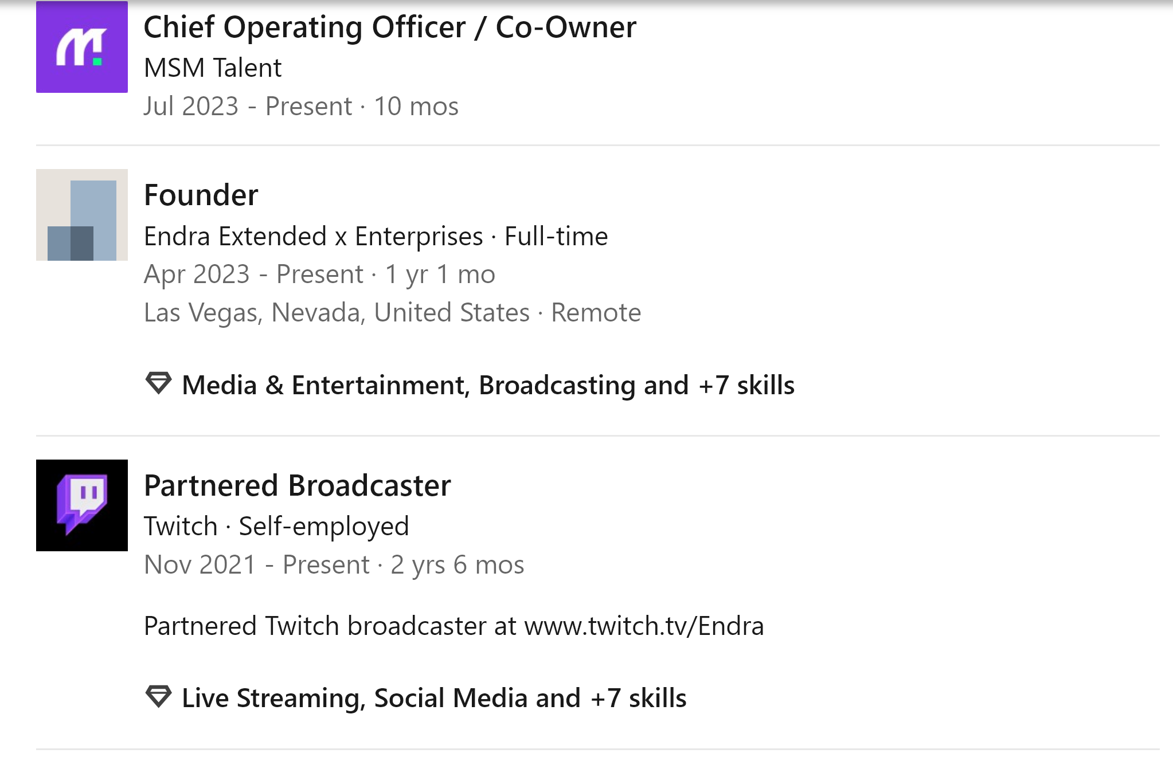This screenshot has height=765, width=1173.
Task: Select the Partnered Broadcaster job title
Action: pyautogui.click(x=298, y=485)
